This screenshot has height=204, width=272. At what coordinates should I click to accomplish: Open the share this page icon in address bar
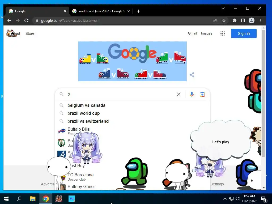point(215,21)
